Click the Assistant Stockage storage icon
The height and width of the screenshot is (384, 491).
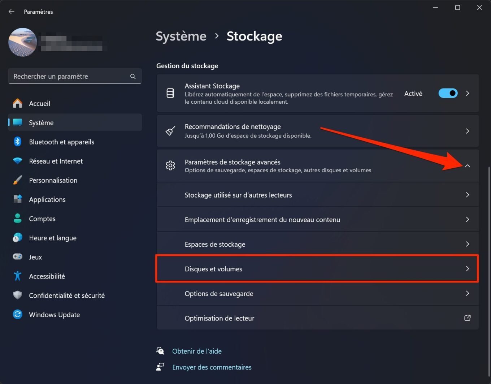170,93
